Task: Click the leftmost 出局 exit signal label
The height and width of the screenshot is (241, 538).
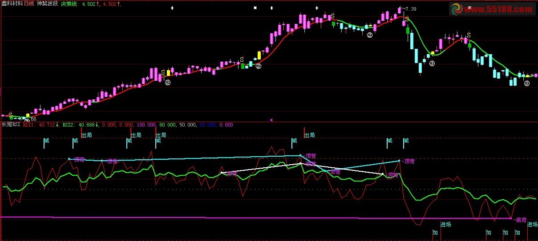Action: point(87,135)
